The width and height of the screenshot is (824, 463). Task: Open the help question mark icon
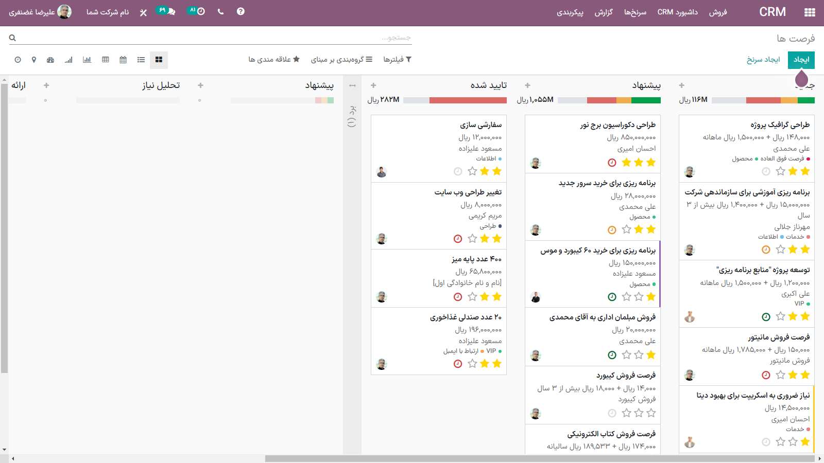(241, 11)
